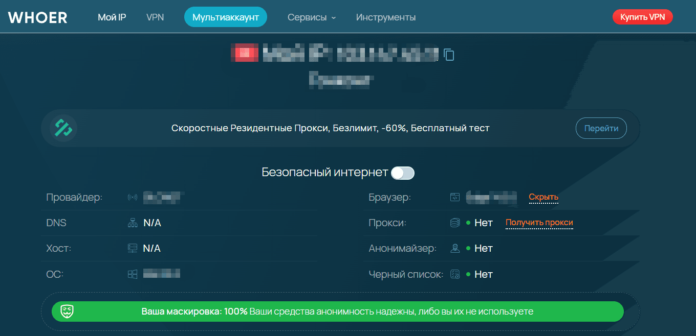Open the Инструменты menu item
696x336 pixels.
point(386,17)
